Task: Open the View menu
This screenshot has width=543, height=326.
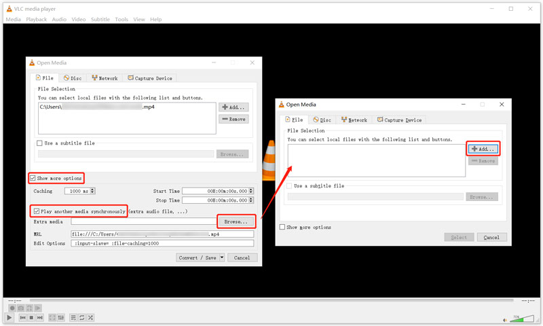Action: click(139, 20)
